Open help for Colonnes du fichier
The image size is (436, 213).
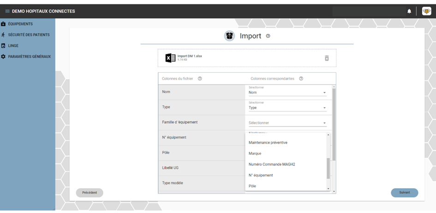point(200,79)
